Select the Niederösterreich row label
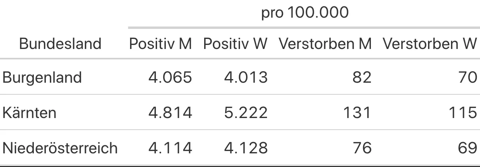 (x=60, y=148)
